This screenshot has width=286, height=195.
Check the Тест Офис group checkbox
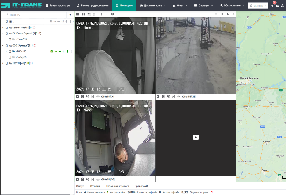7,63
